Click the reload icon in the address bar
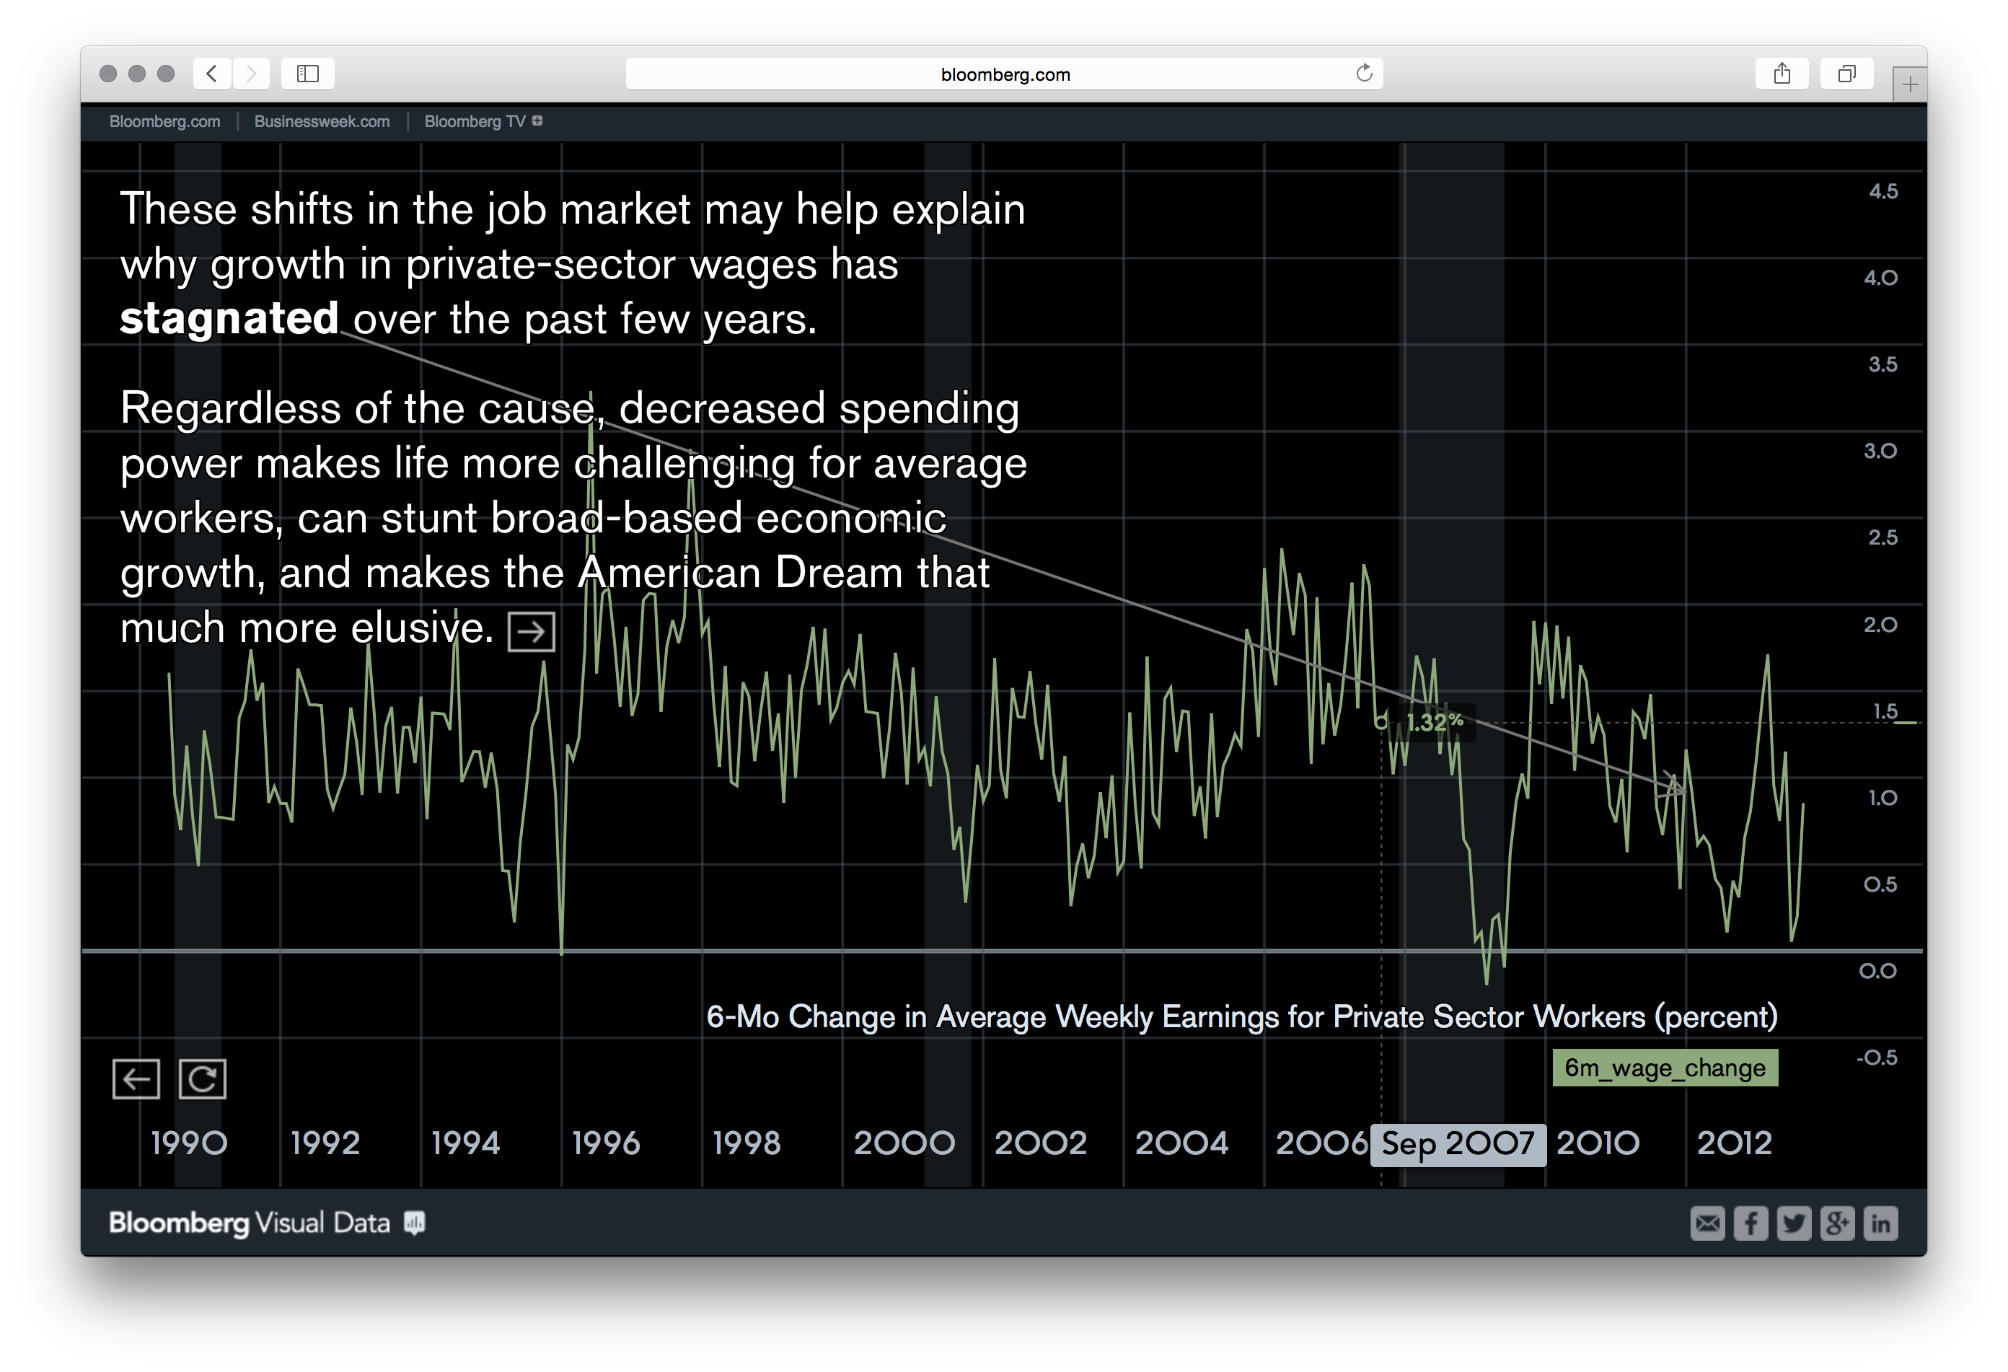The height and width of the screenshot is (1372, 2008). point(1363,74)
